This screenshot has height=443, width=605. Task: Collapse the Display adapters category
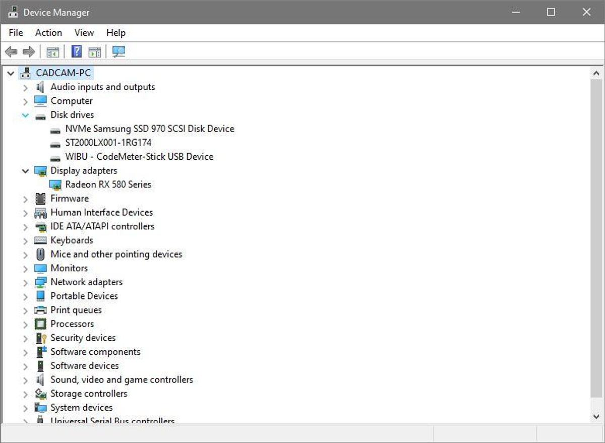point(25,171)
